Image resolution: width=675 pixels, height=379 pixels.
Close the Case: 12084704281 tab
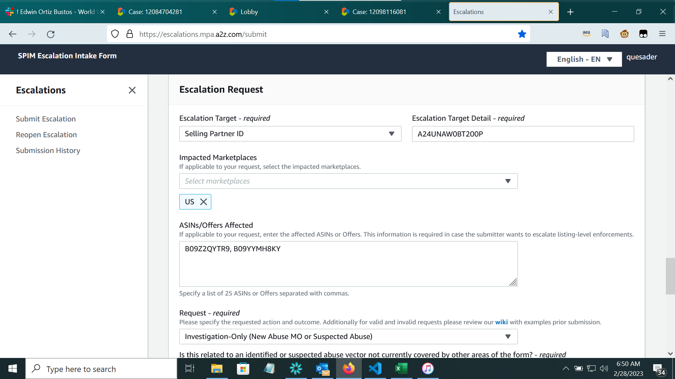[214, 12]
